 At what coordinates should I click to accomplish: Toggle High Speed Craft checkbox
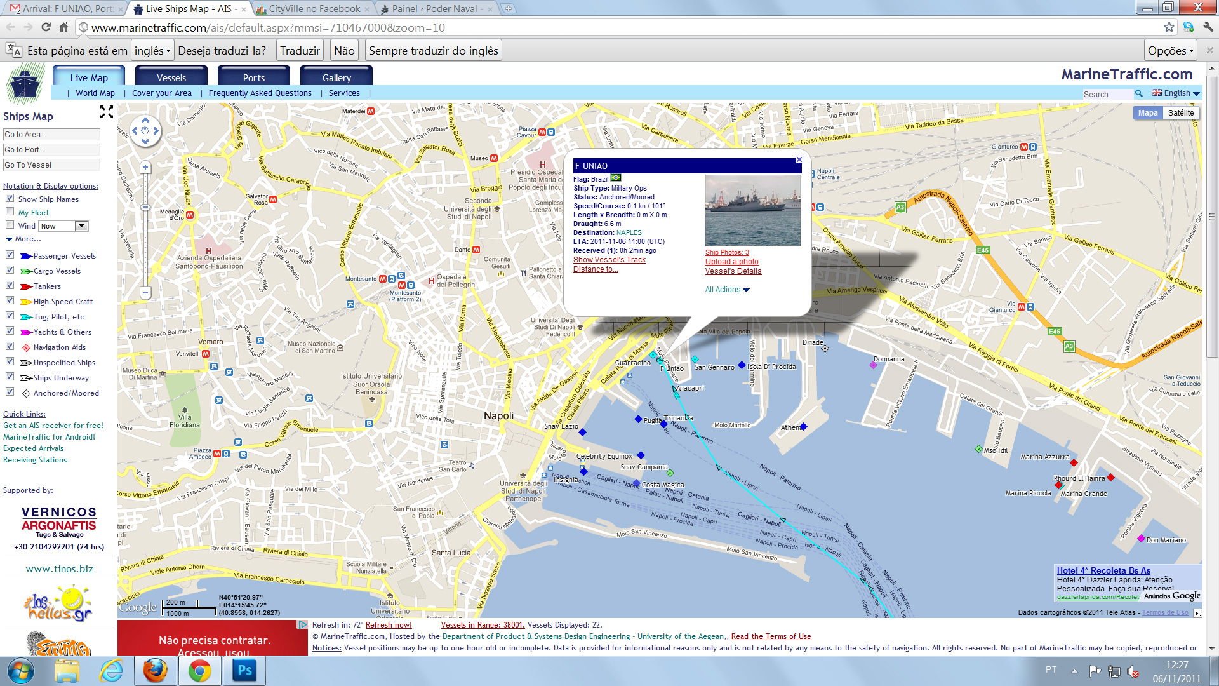[10, 300]
